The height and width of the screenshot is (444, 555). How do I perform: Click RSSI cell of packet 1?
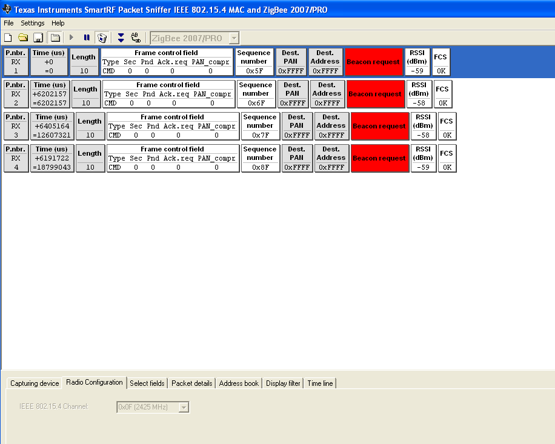coord(417,62)
